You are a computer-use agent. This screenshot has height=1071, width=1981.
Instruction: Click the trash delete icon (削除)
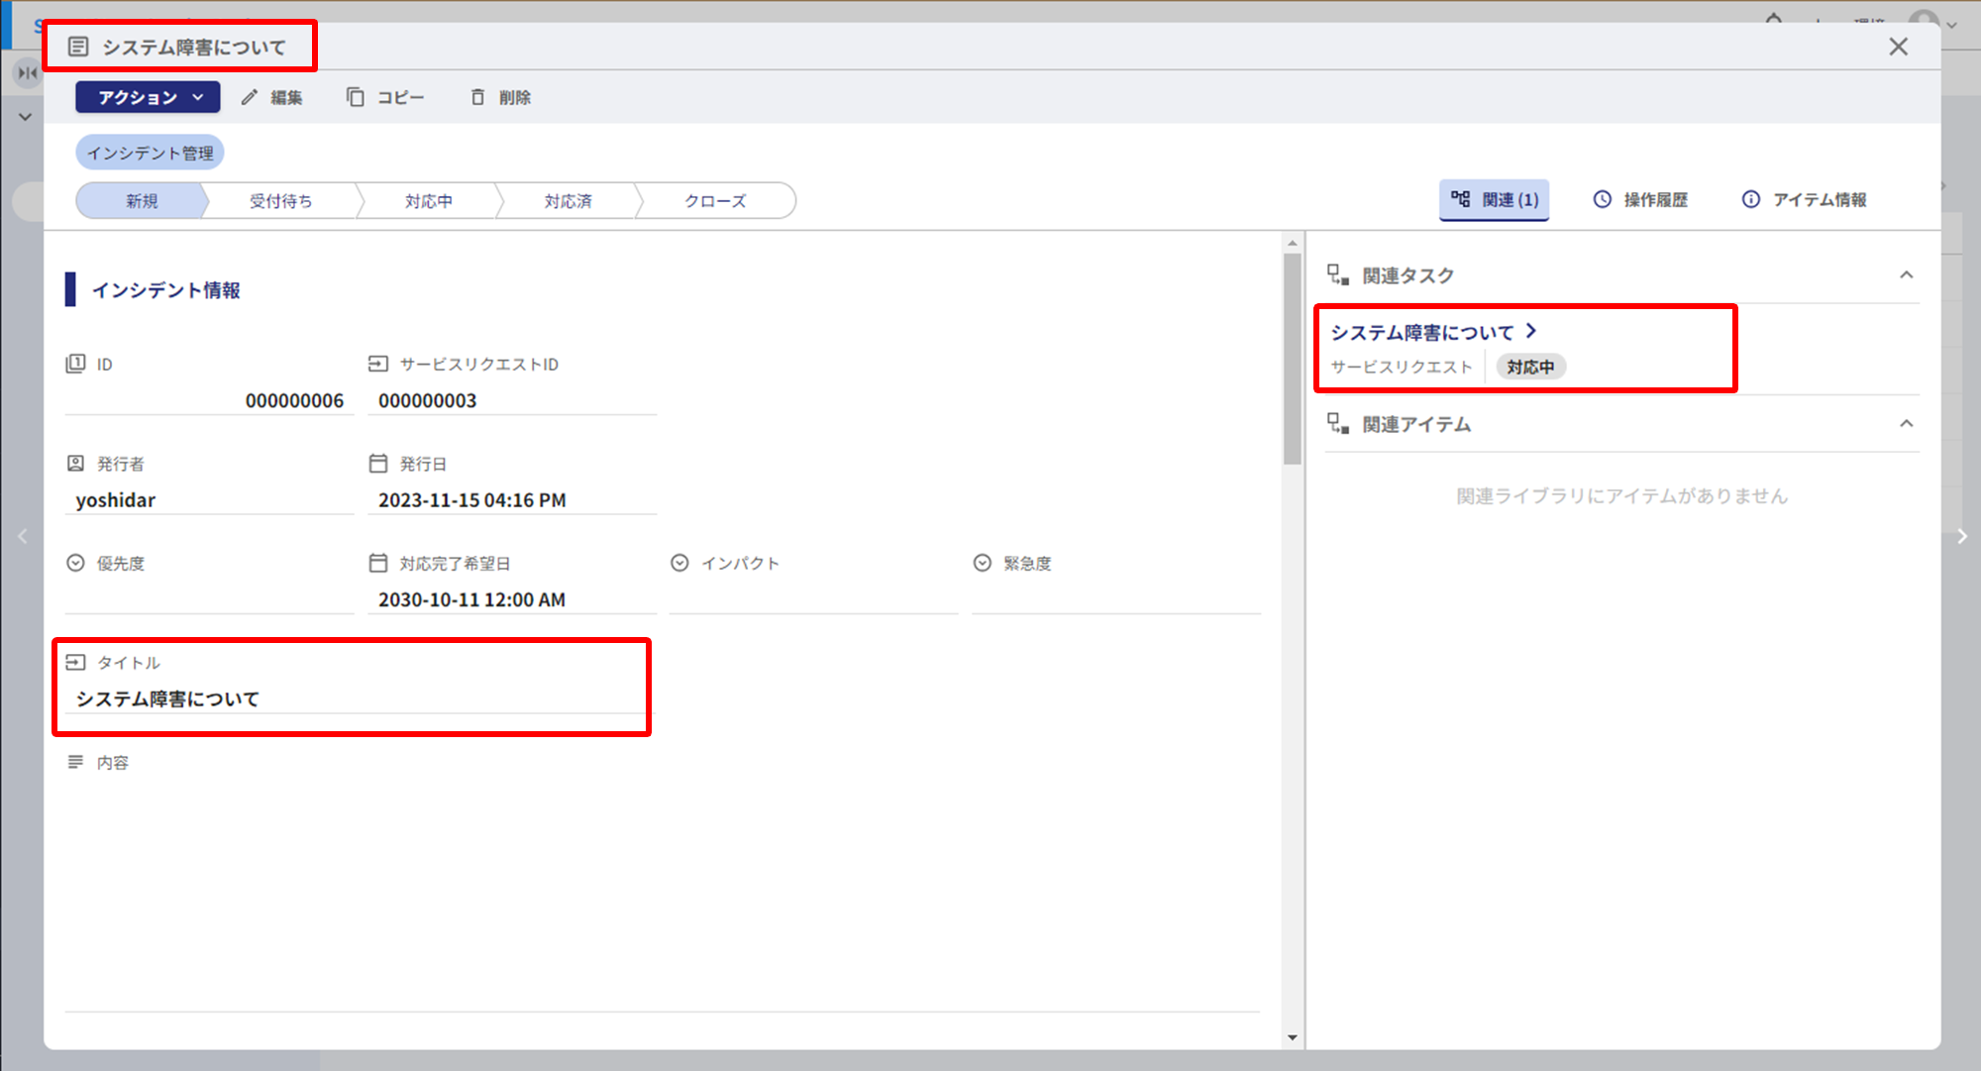[477, 97]
